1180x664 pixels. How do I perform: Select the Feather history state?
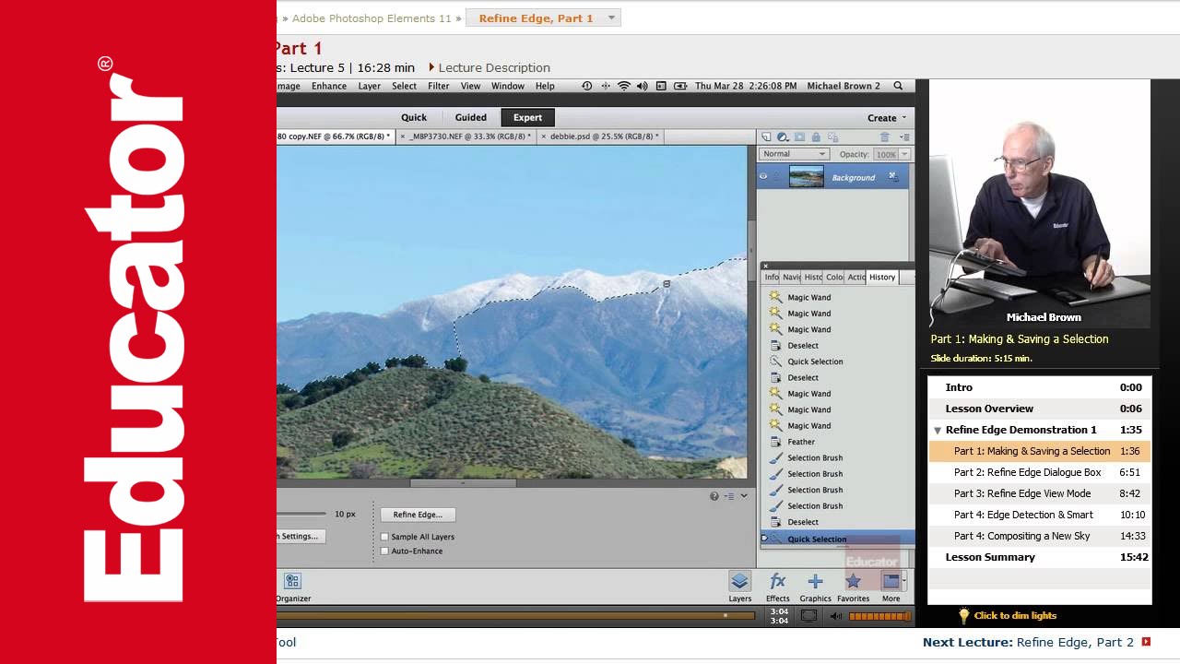(x=837, y=442)
